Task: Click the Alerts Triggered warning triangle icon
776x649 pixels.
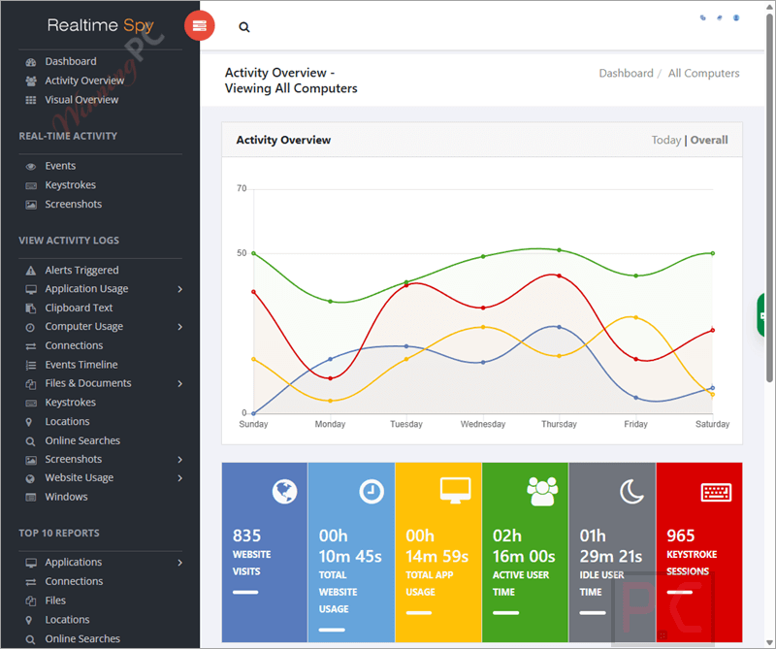Action: [x=31, y=271]
